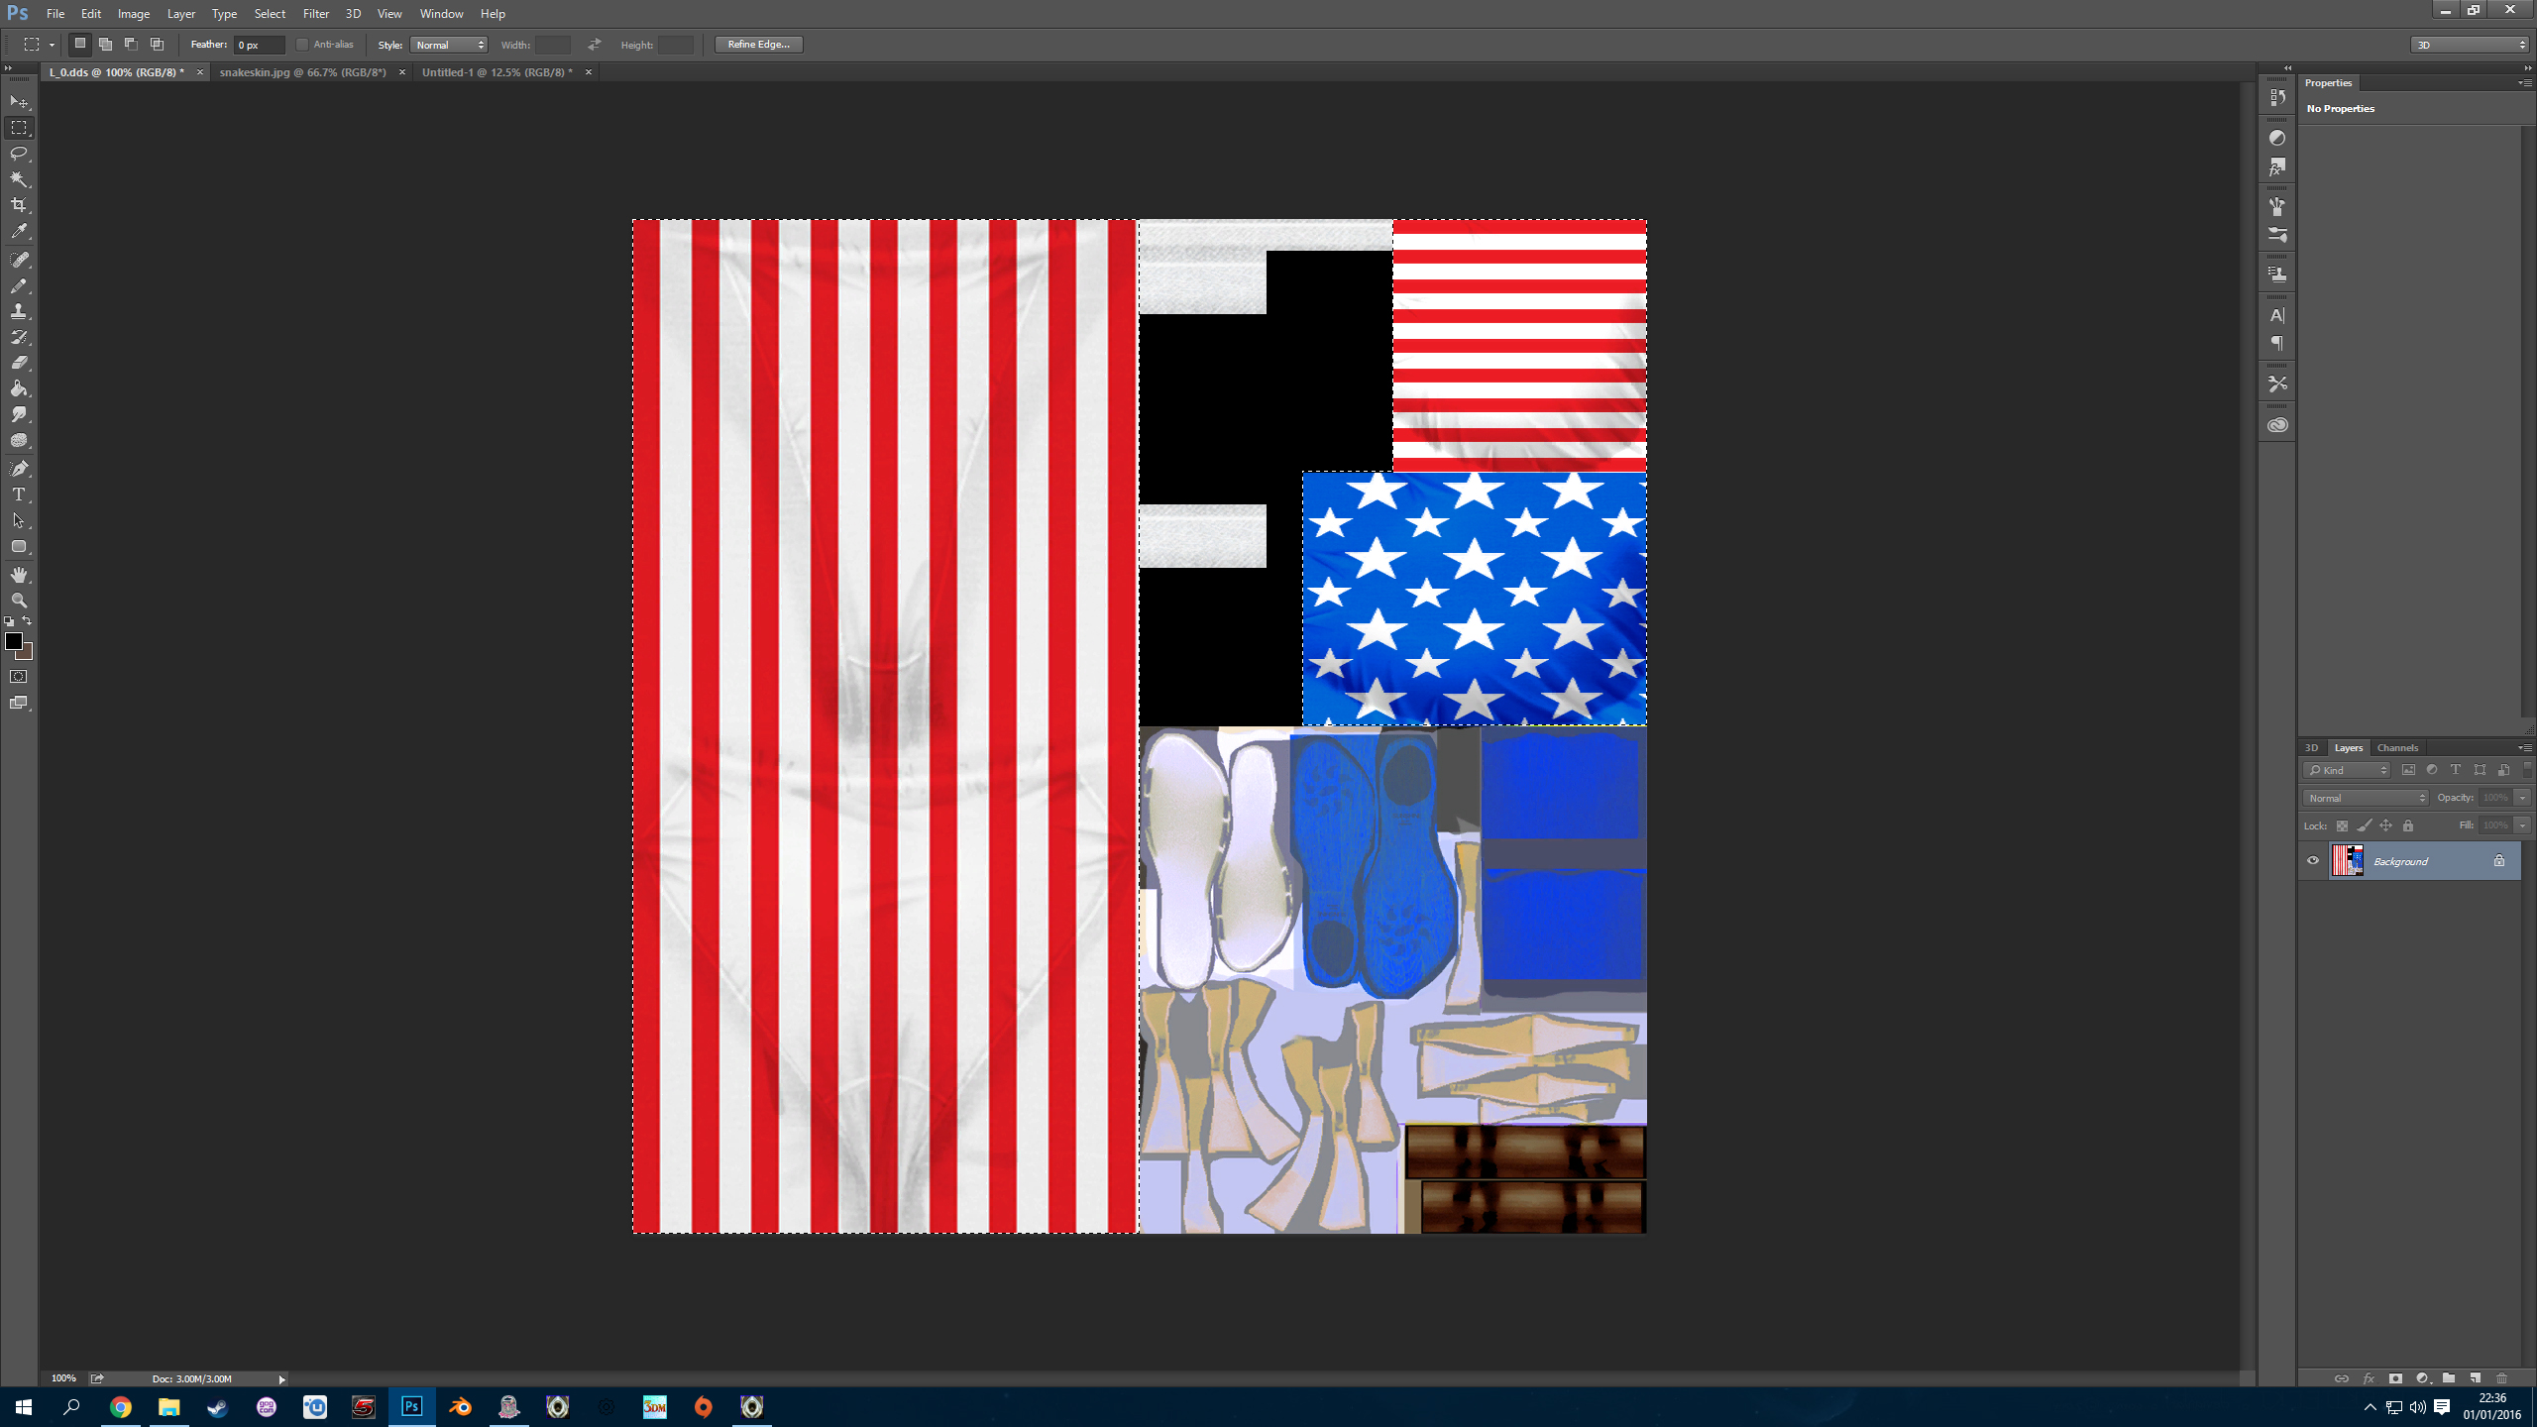Select the Eraser tool
This screenshot has width=2537, height=1427.
click(19, 363)
